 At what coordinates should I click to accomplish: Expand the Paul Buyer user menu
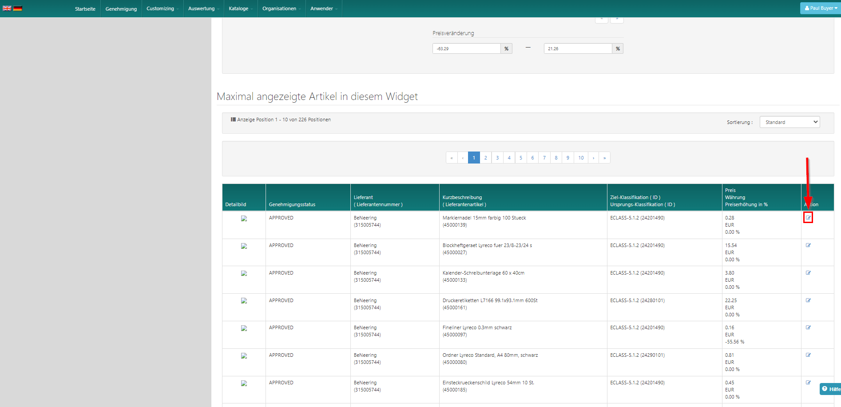pyautogui.click(x=821, y=8)
